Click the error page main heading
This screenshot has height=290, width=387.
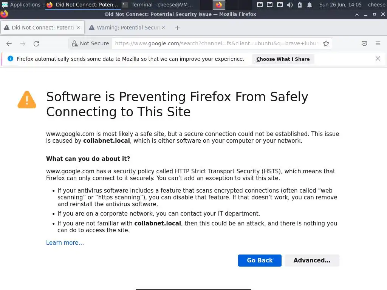coord(177,104)
